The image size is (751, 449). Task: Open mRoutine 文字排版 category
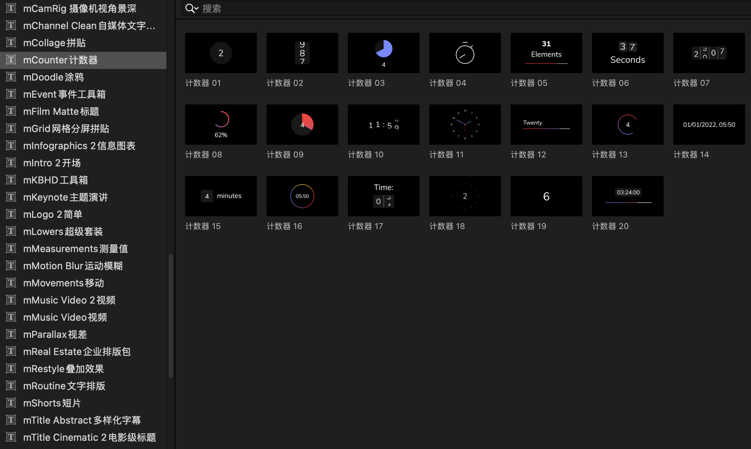click(x=83, y=386)
